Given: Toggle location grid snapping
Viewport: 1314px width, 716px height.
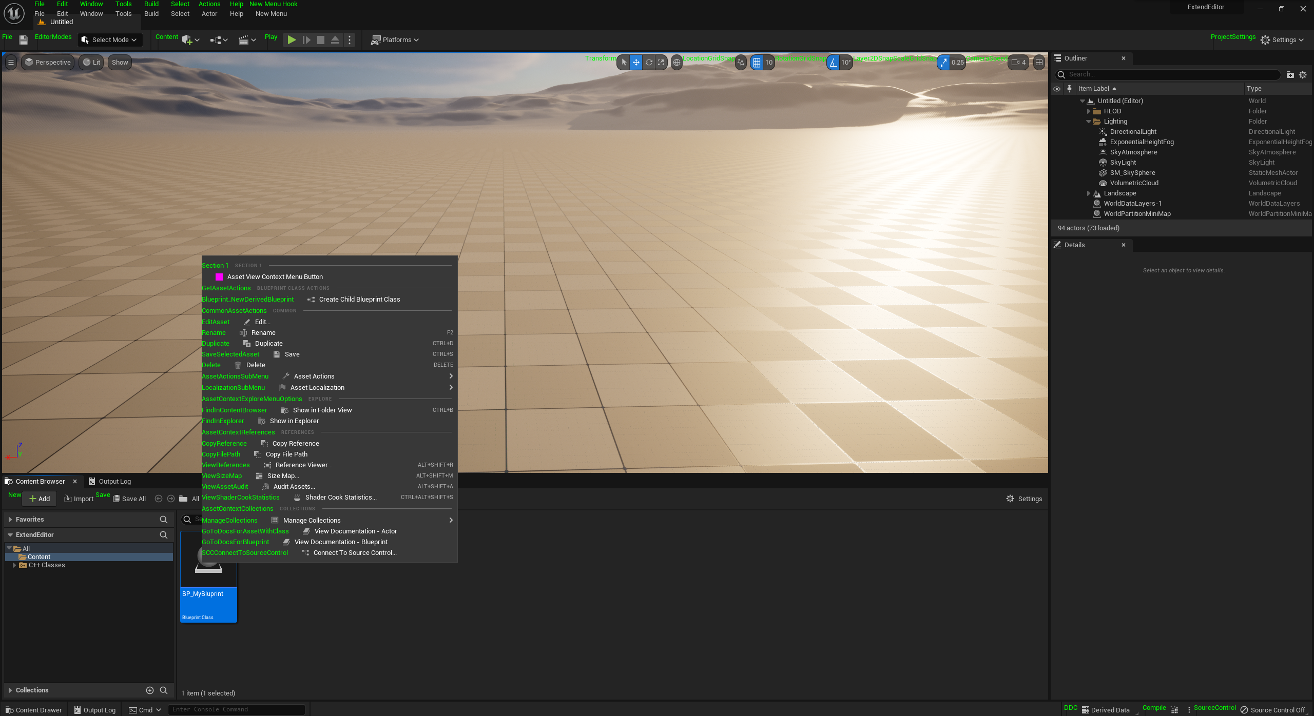Looking at the screenshot, I should click(x=757, y=63).
